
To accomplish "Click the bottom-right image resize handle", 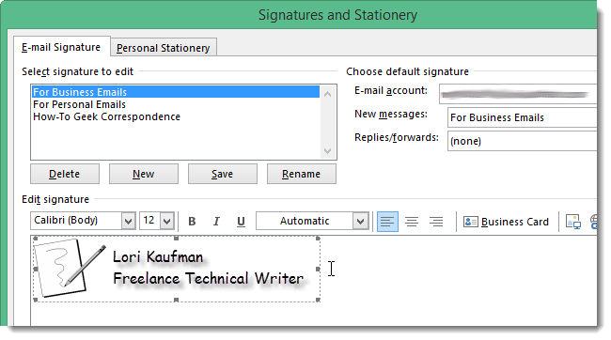I will (x=318, y=300).
